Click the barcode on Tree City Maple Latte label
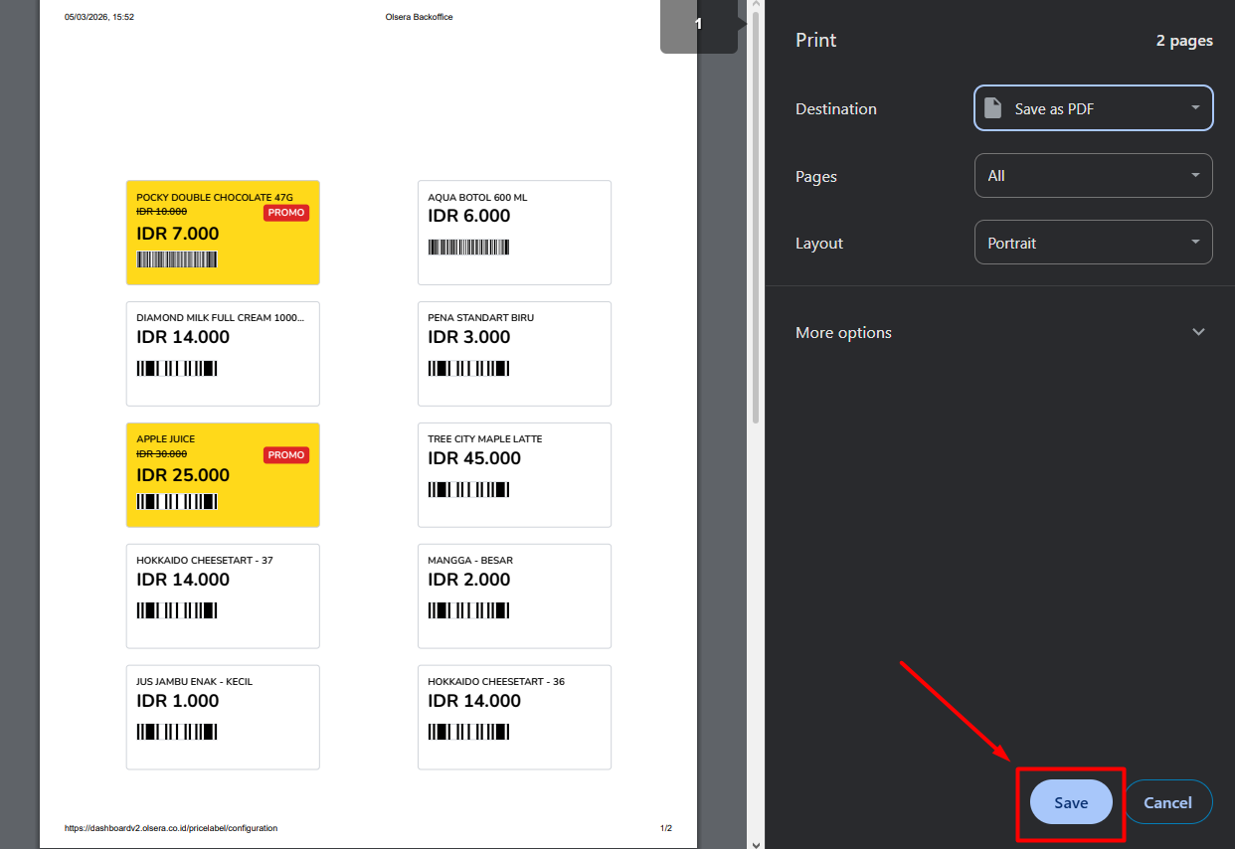Image resolution: width=1235 pixels, height=849 pixels. [468, 489]
